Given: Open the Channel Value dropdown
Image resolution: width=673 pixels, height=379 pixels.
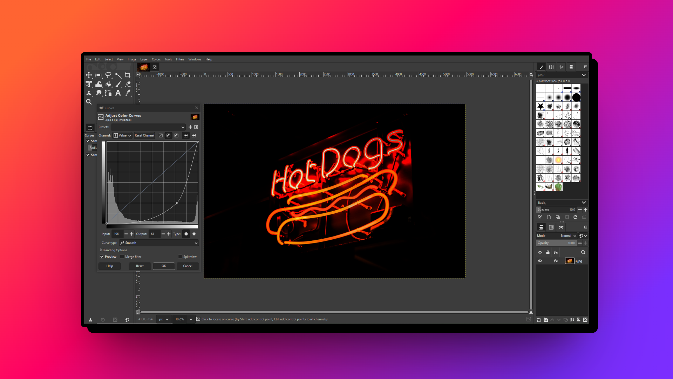Looking at the screenshot, I should (x=122, y=135).
